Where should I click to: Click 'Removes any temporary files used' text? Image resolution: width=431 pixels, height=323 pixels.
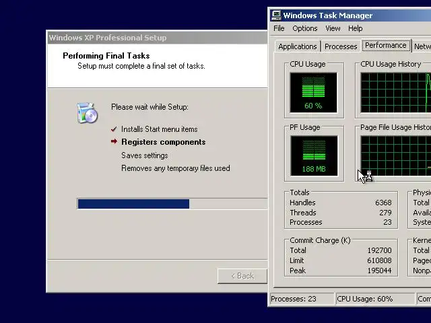[x=176, y=168]
